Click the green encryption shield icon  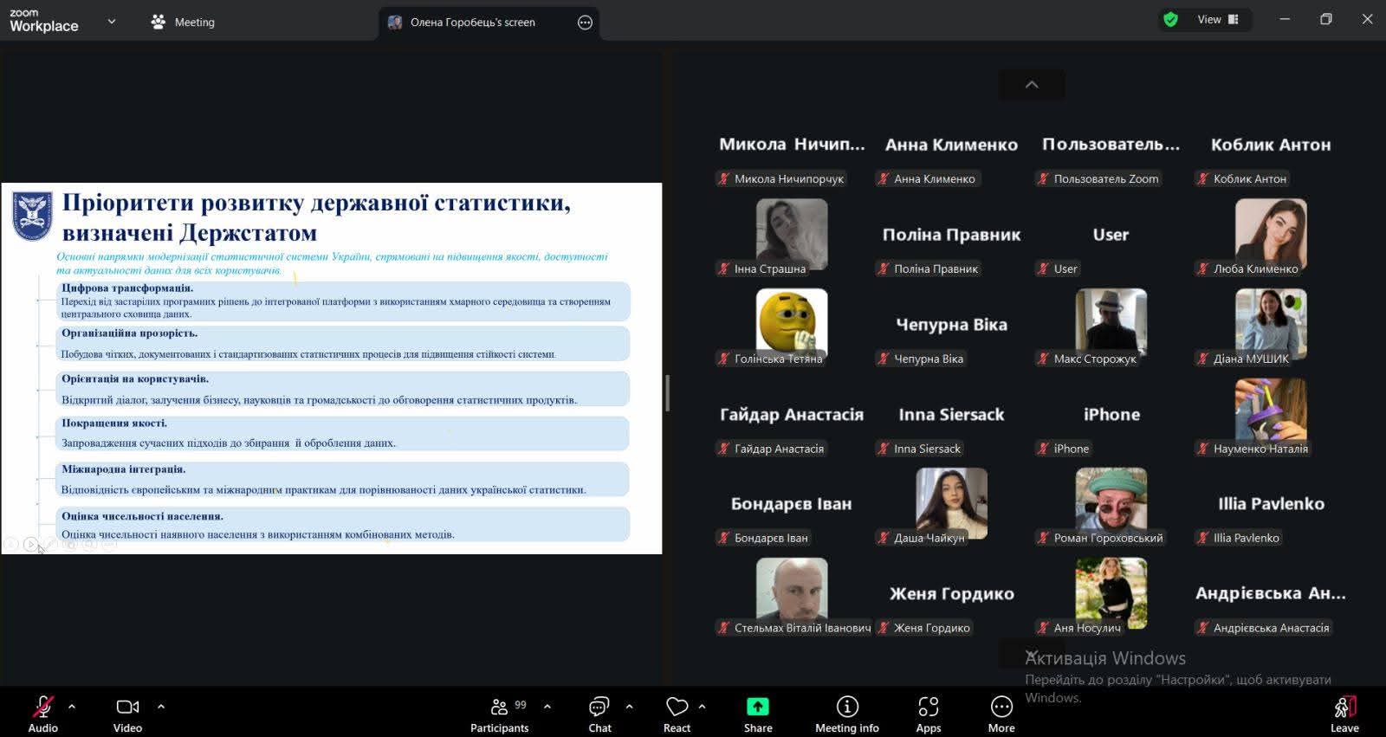point(1170,19)
